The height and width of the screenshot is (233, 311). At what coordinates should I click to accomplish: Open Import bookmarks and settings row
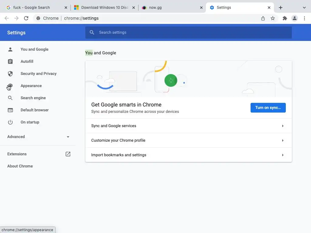(188, 155)
